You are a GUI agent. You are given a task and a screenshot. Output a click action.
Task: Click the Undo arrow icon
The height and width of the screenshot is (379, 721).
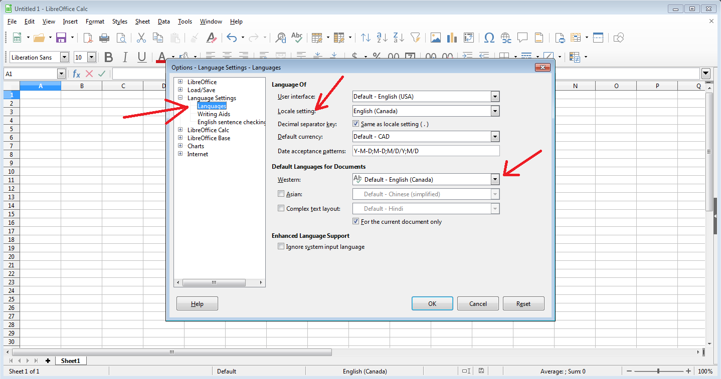pyautogui.click(x=232, y=38)
